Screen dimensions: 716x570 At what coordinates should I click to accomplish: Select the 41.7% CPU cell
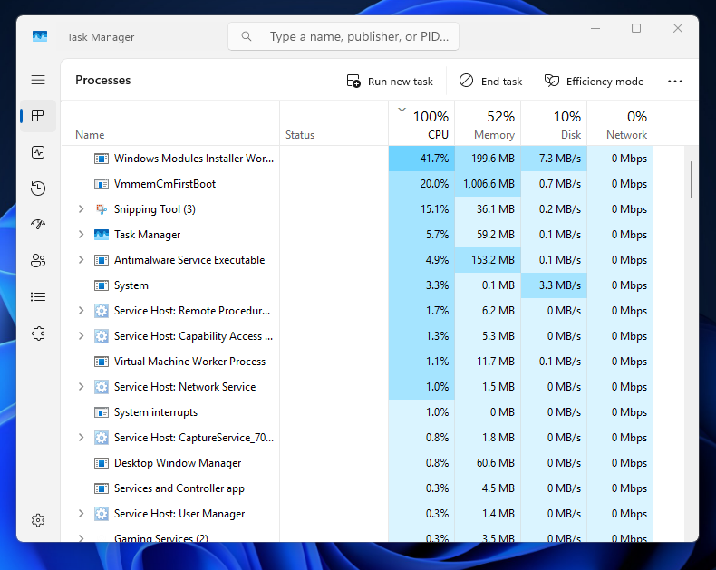pos(421,159)
